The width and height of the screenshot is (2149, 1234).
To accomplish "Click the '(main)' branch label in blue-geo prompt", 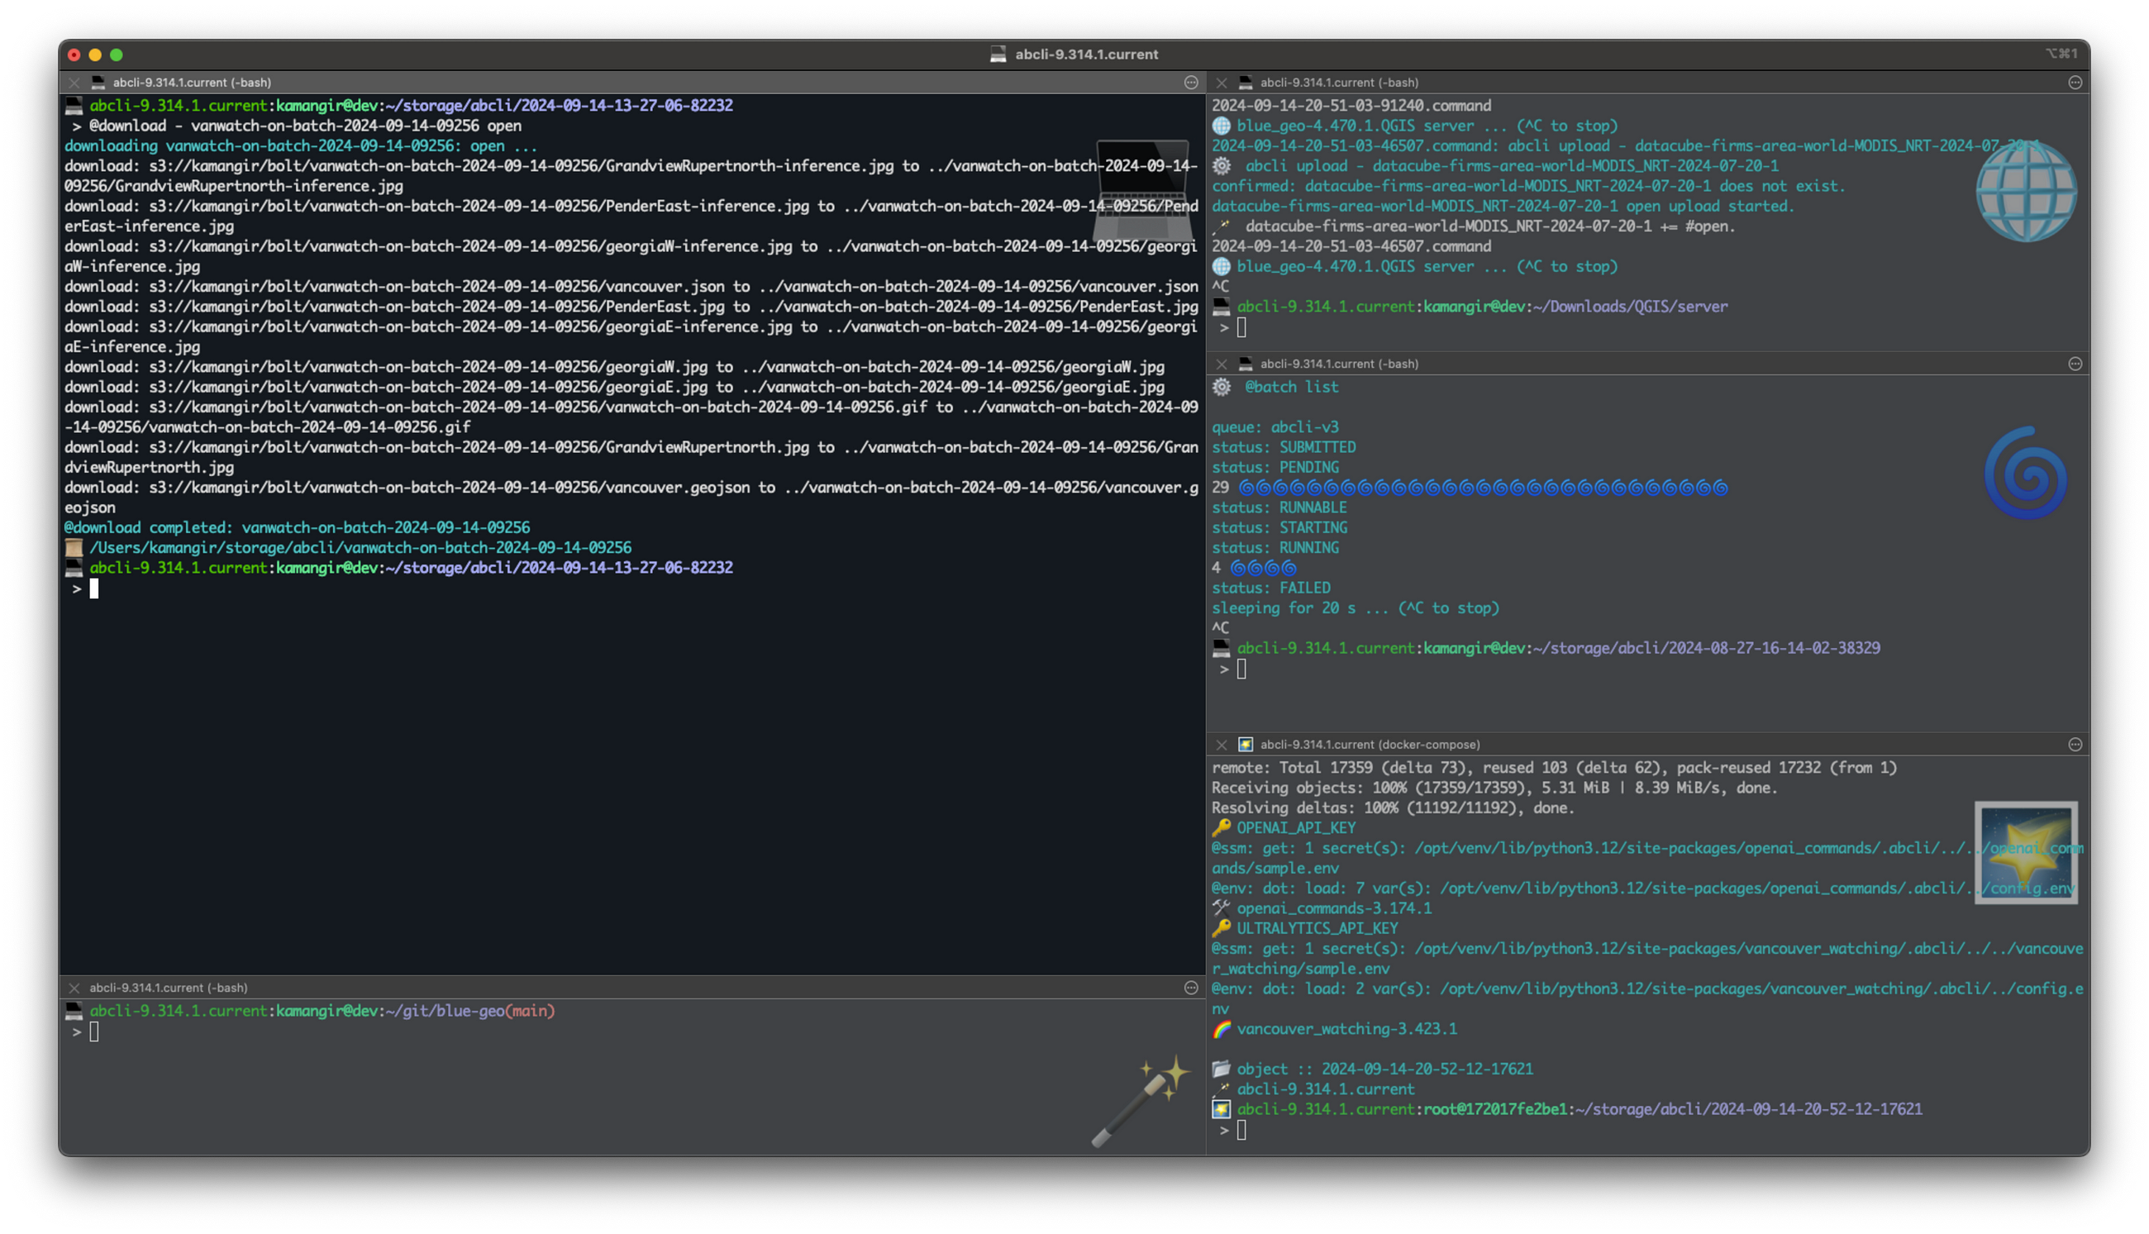I will click(531, 1010).
